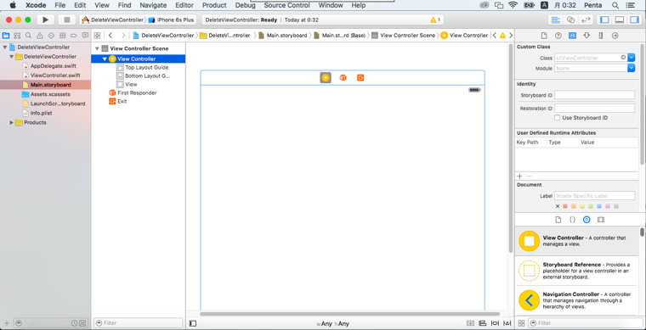The image size is (646, 330).
Task: Open the wAny hAny size class selector
Action: [333, 324]
